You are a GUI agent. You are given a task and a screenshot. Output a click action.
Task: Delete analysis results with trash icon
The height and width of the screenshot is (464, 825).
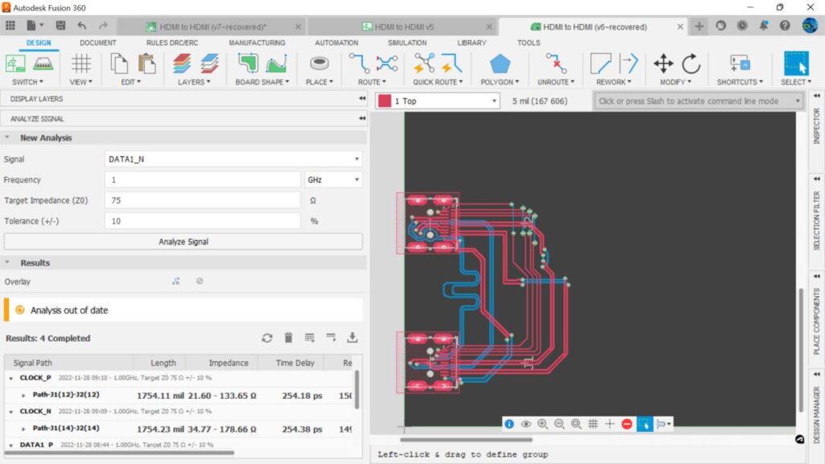point(288,339)
